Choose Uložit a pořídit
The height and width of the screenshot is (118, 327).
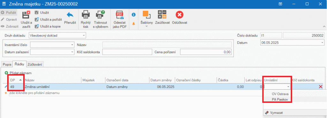click(x=49, y=19)
